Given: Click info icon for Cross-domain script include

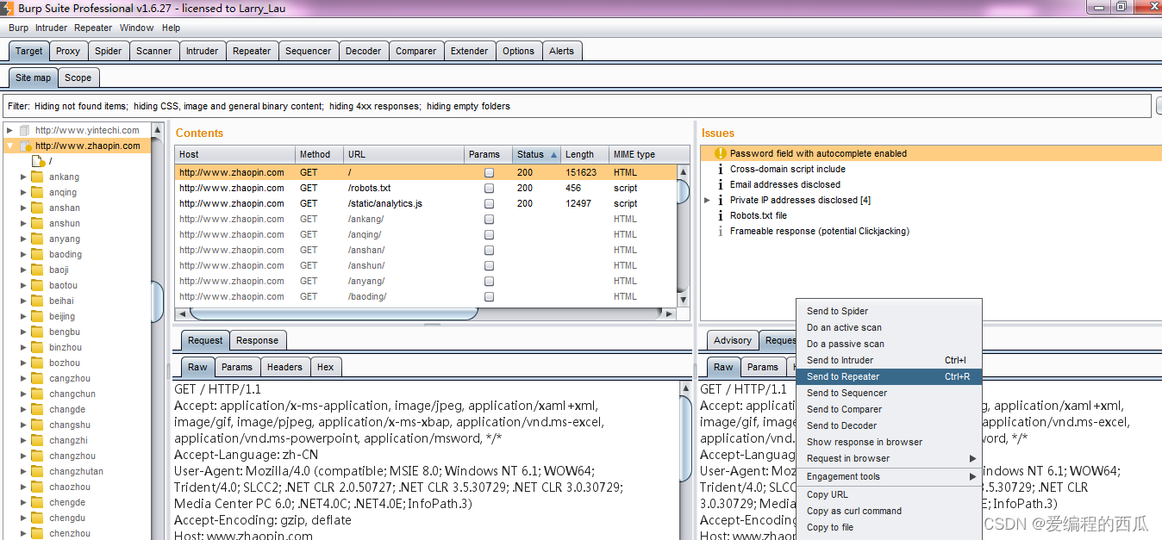Looking at the screenshot, I should [721, 169].
